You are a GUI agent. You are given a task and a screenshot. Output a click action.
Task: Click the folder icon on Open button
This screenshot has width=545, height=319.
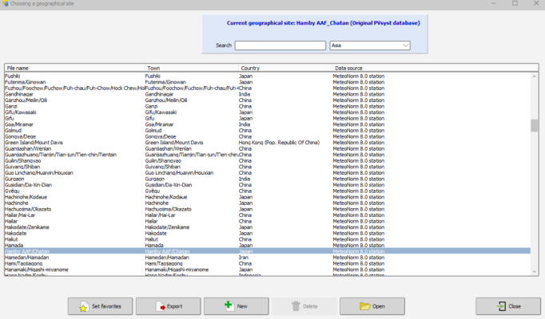[365, 305]
